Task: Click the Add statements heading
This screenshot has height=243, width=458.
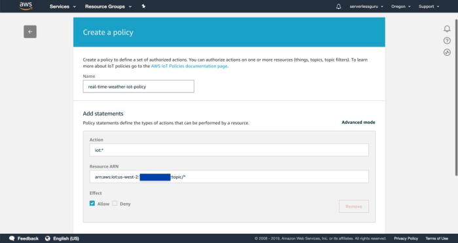Action: (103, 113)
